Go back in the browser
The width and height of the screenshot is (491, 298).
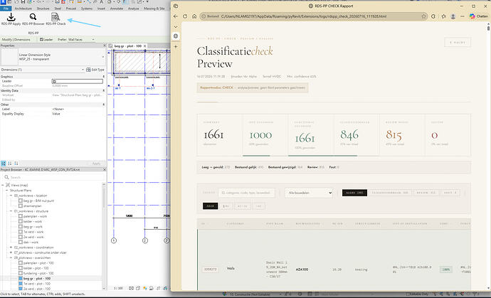[176, 16]
